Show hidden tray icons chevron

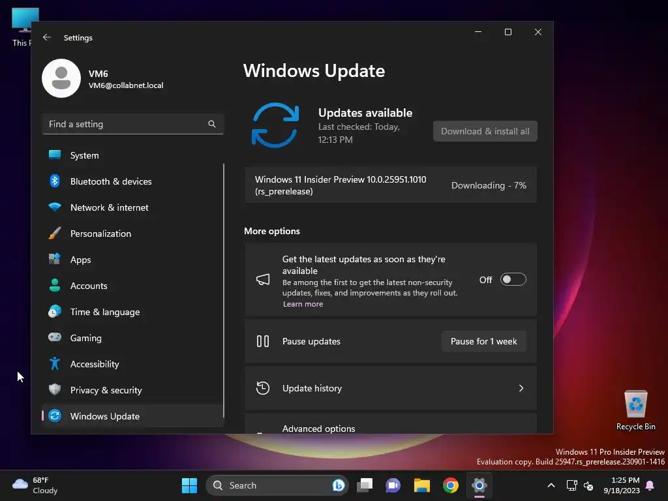pyautogui.click(x=551, y=485)
